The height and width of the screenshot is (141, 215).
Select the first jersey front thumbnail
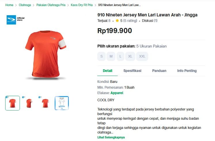point(13,103)
